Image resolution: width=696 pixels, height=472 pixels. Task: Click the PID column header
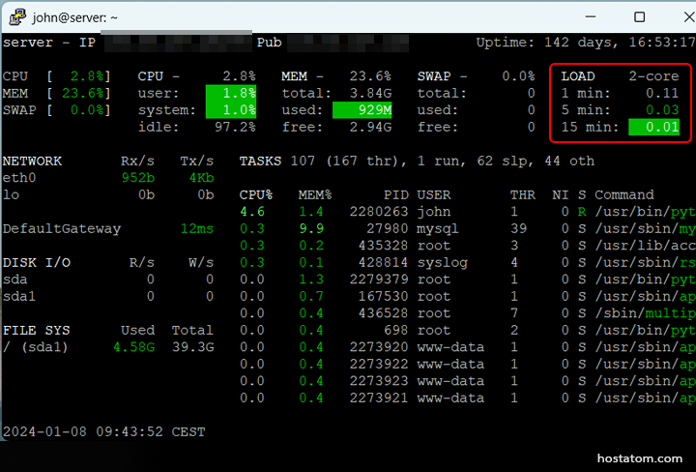click(x=394, y=194)
